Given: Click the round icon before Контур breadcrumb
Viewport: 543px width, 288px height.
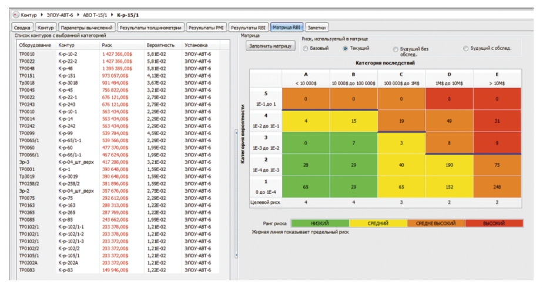Looking at the screenshot, I should (16, 15).
